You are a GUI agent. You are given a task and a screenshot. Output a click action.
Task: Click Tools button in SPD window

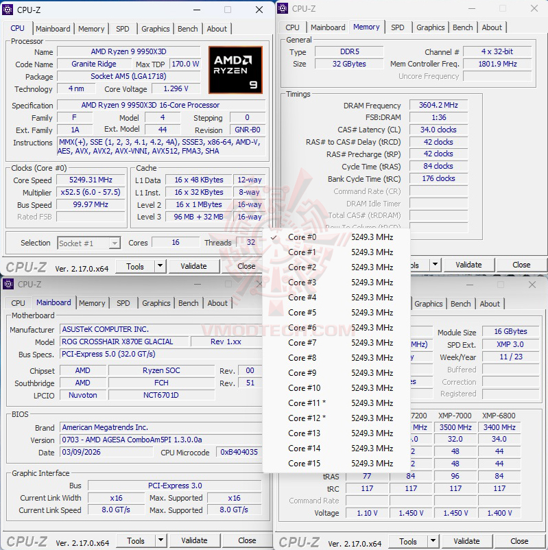tap(408, 541)
